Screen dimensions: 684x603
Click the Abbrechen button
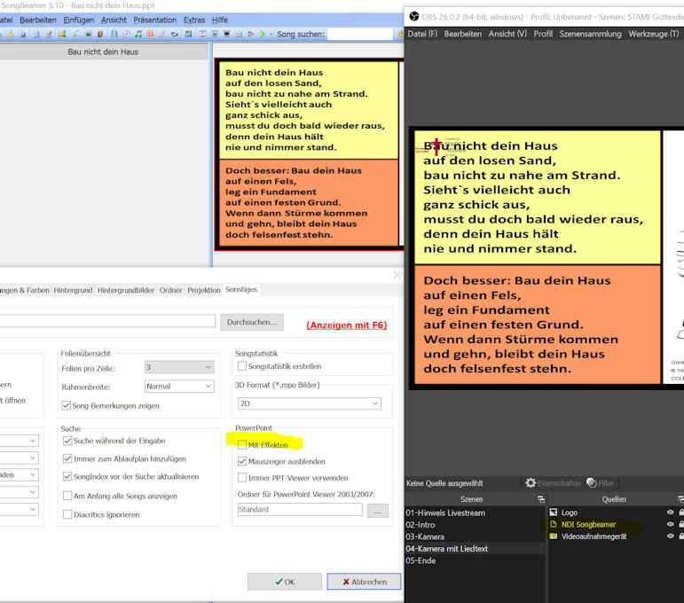click(x=364, y=582)
